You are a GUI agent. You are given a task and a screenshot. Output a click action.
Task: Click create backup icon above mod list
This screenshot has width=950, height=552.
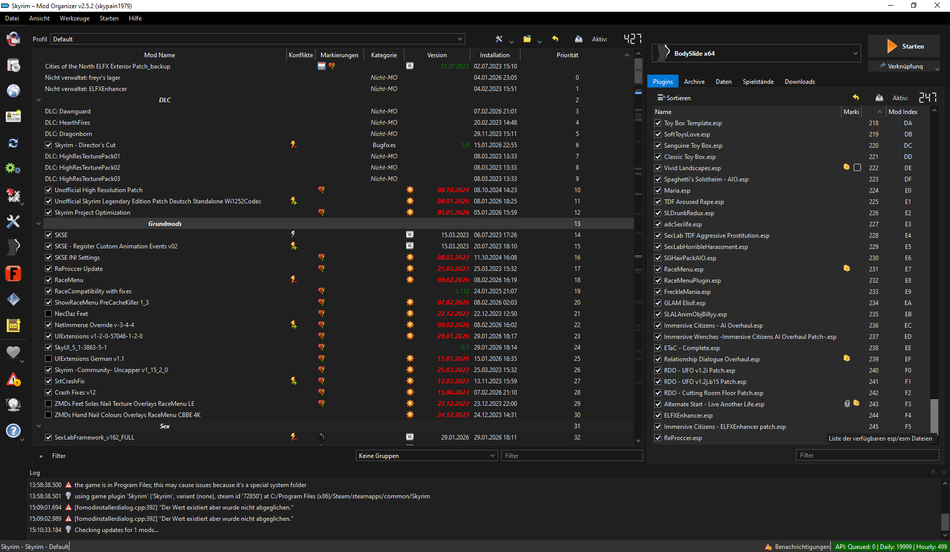click(579, 39)
